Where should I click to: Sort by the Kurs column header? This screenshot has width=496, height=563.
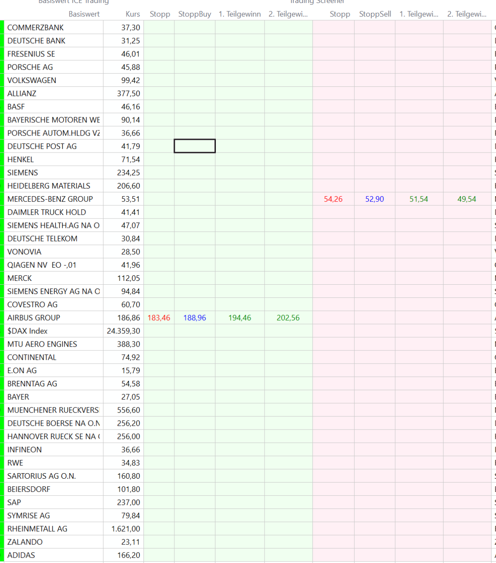pos(132,14)
